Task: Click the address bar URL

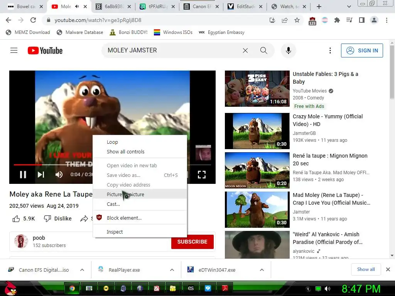Action: point(98,20)
